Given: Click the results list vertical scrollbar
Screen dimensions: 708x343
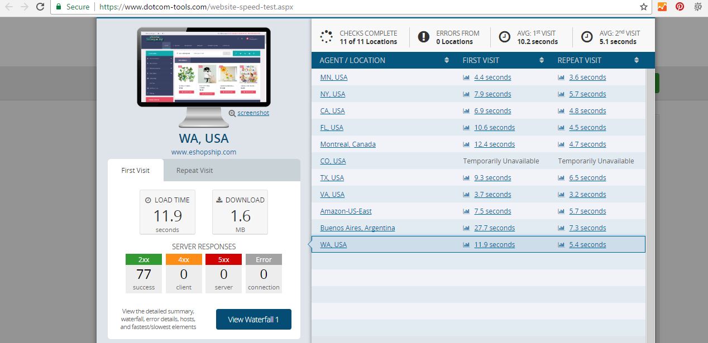Looking at the screenshot, I should pyautogui.click(x=650, y=206).
